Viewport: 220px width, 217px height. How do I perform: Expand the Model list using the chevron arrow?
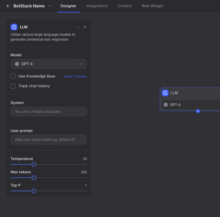[81, 64]
